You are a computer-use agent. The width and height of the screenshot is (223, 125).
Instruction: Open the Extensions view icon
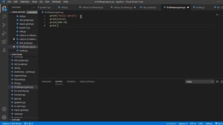[4, 42]
